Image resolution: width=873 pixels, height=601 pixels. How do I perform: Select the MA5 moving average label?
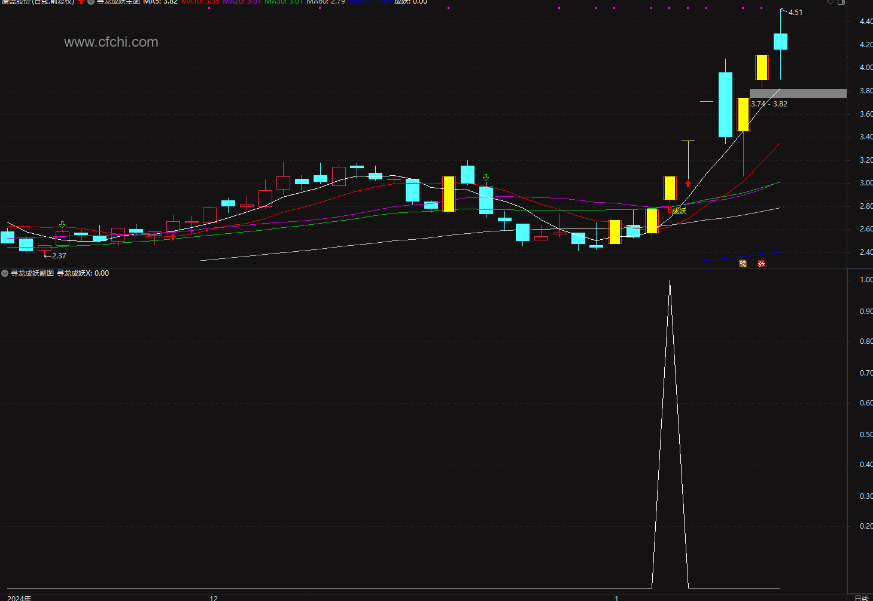click(x=160, y=2)
